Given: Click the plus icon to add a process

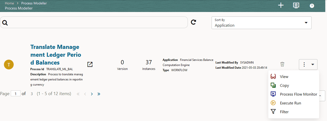Looking at the screenshot, I should [x=281, y=5].
